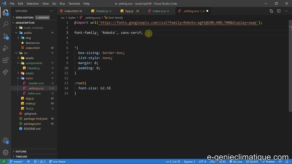Click the styles breadcrumb segment

(x=72, y=18)
